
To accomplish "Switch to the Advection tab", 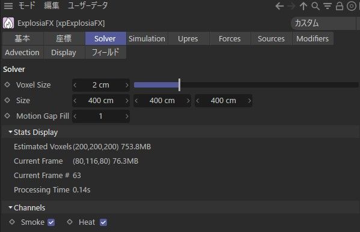I will (22, 52).
